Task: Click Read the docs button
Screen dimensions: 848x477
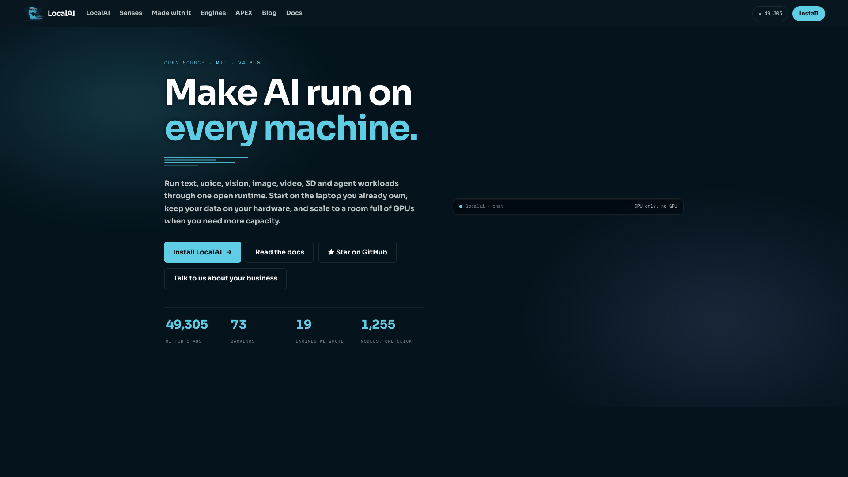Action: (x=280, y=252)
